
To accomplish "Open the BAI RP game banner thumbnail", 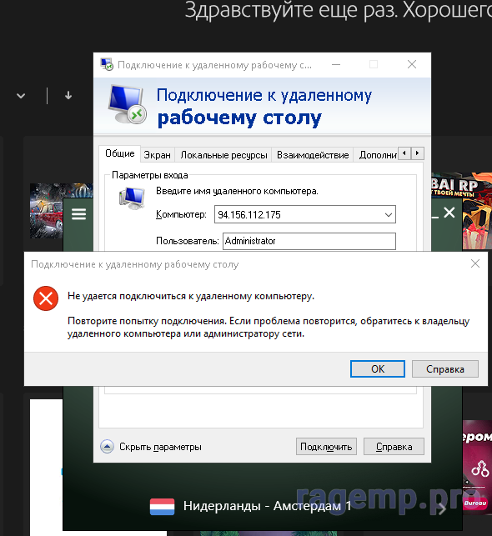I will 461,211.
